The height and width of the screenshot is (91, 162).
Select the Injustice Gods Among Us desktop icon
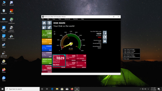(11, 29)
